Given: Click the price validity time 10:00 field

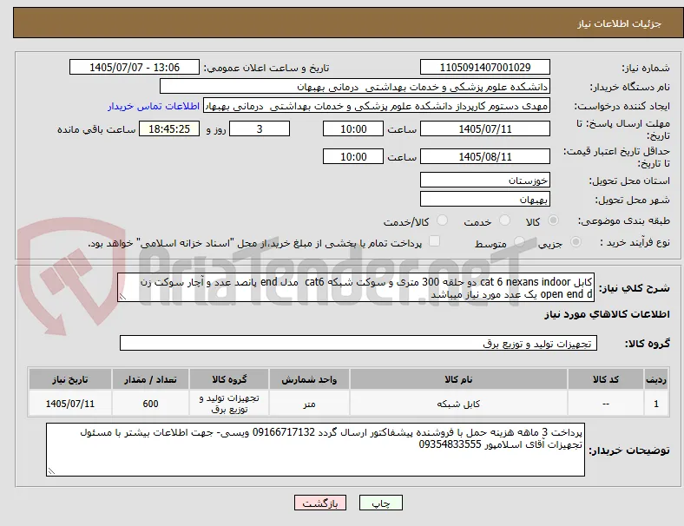Looking at the screenshot, I should click(353, 156).
